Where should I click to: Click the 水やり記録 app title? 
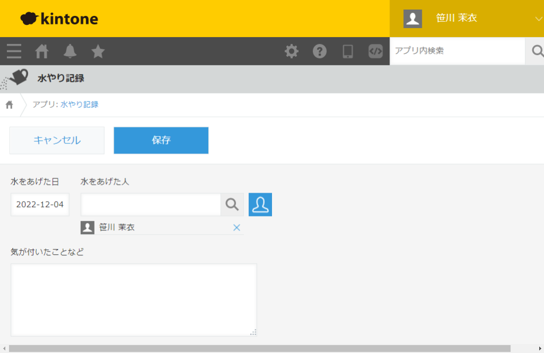point(61,79)
